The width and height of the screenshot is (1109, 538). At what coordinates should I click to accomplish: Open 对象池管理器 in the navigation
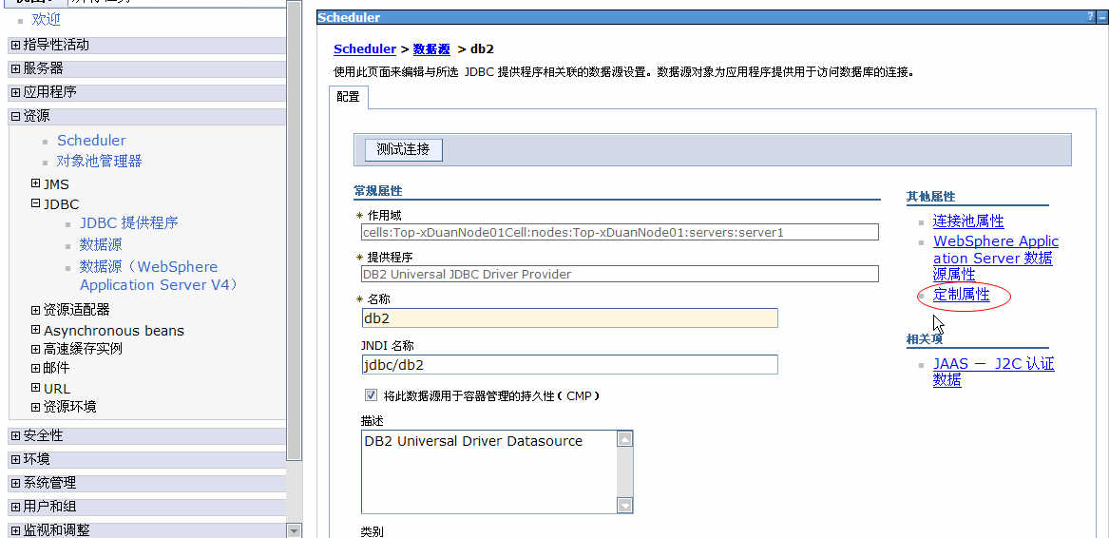pos(99,162)
